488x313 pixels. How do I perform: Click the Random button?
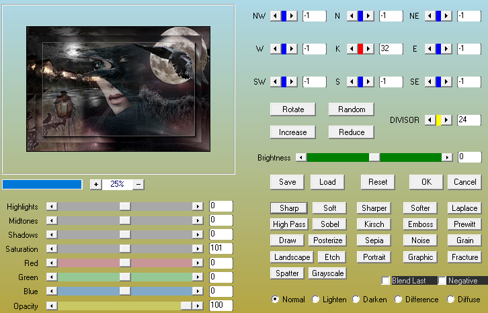click(x=351, y=109)
